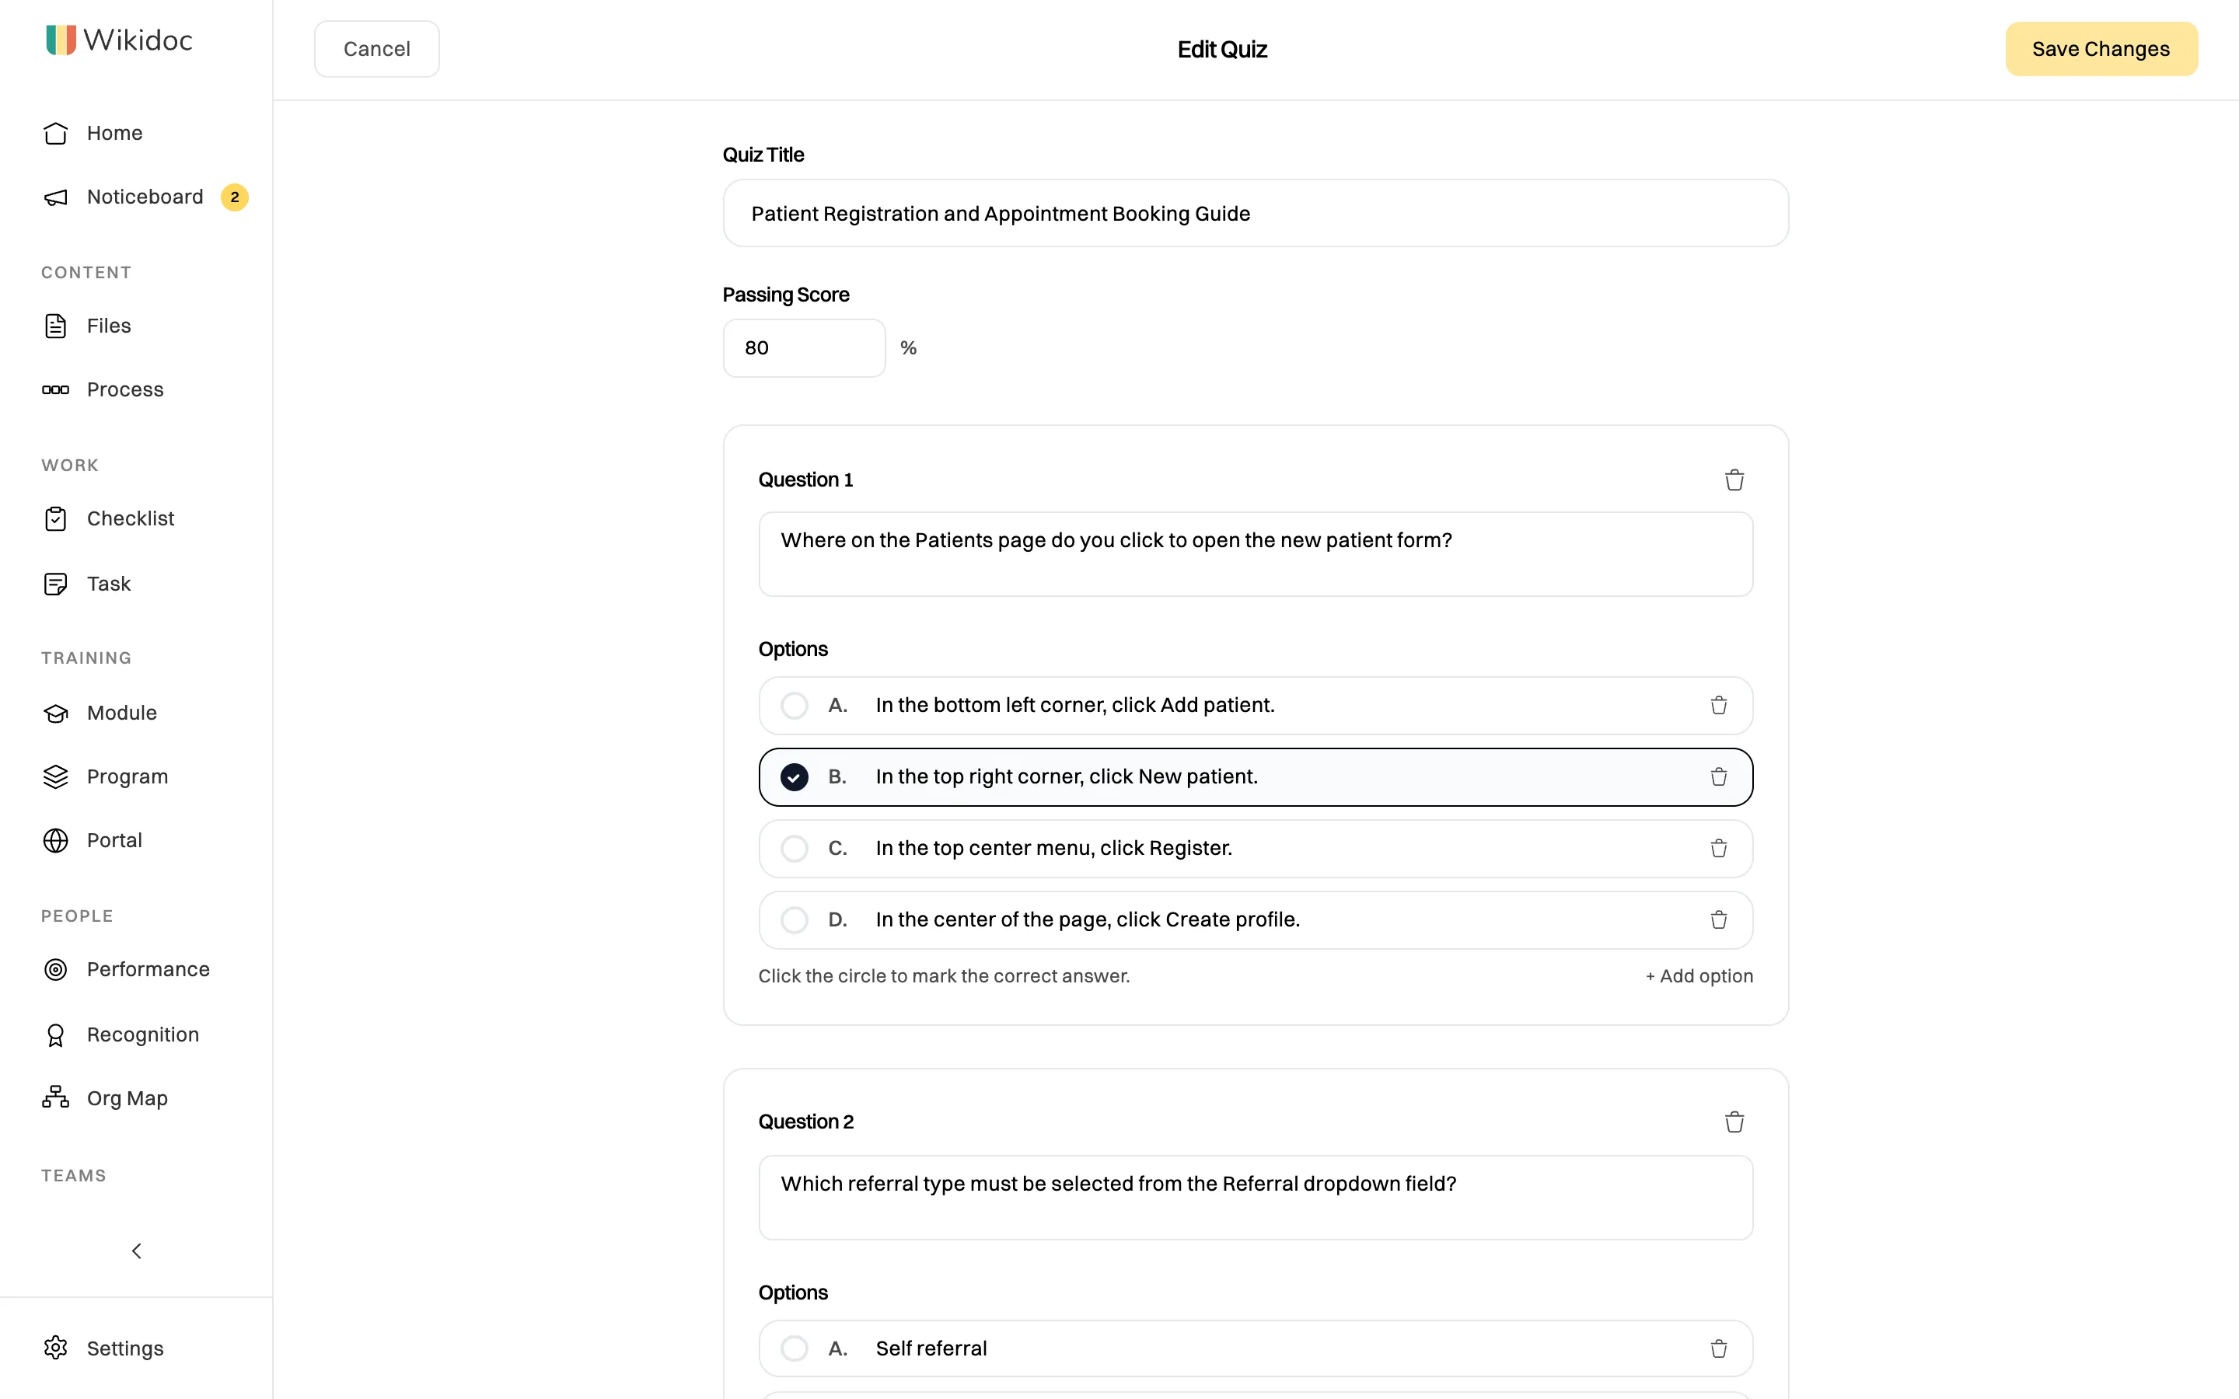
Task: Delete Question 2 with its trash icon
Action: click(1734, 1122)
